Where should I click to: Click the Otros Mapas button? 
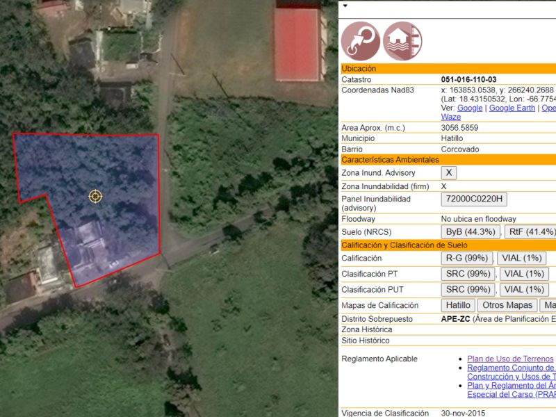(507, 305)
